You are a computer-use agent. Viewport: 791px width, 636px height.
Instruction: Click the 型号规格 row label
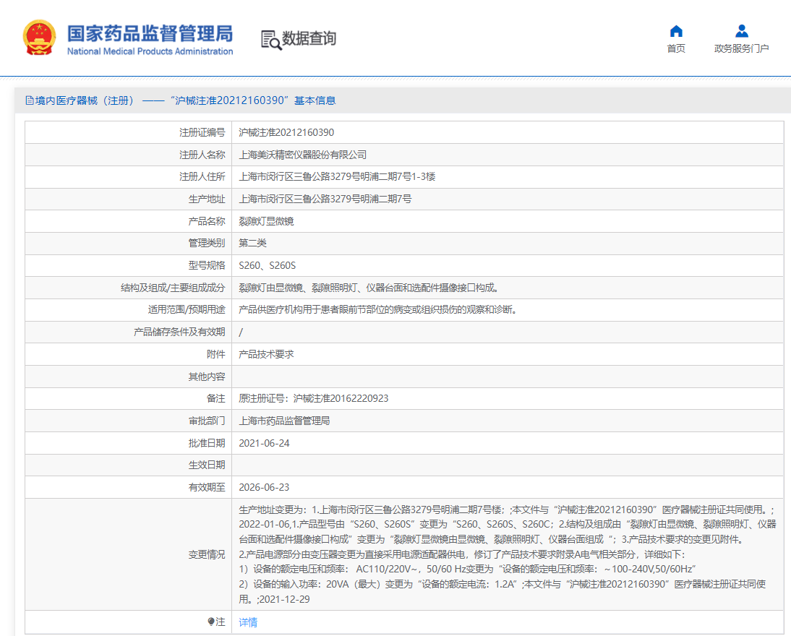click(x=207, y=265)
